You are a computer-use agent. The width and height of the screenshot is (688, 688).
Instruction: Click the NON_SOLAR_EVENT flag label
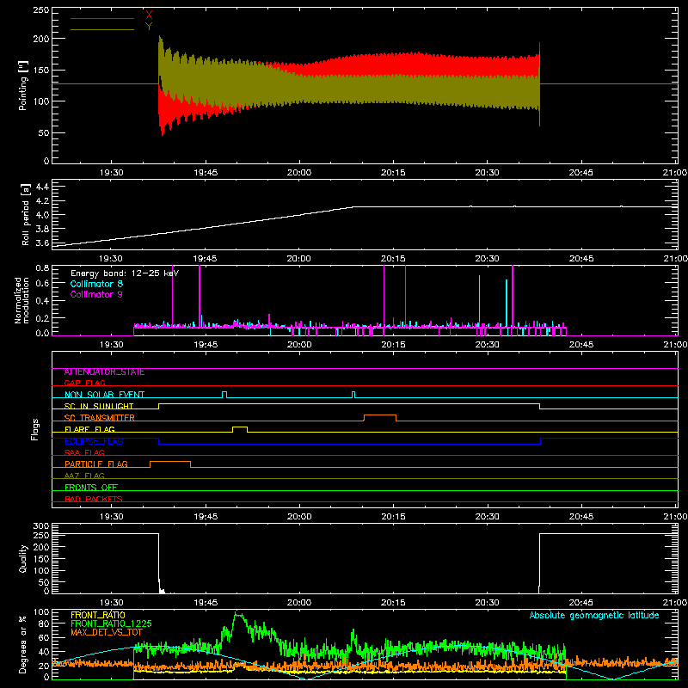(x=104, y=395)
